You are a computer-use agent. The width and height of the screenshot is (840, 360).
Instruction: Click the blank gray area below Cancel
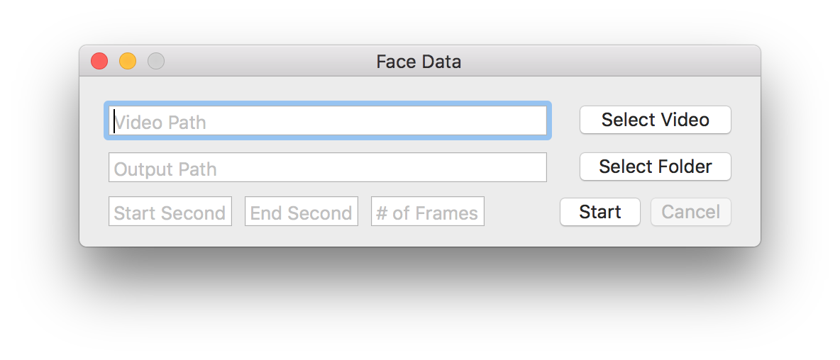(x=690, y=236)
